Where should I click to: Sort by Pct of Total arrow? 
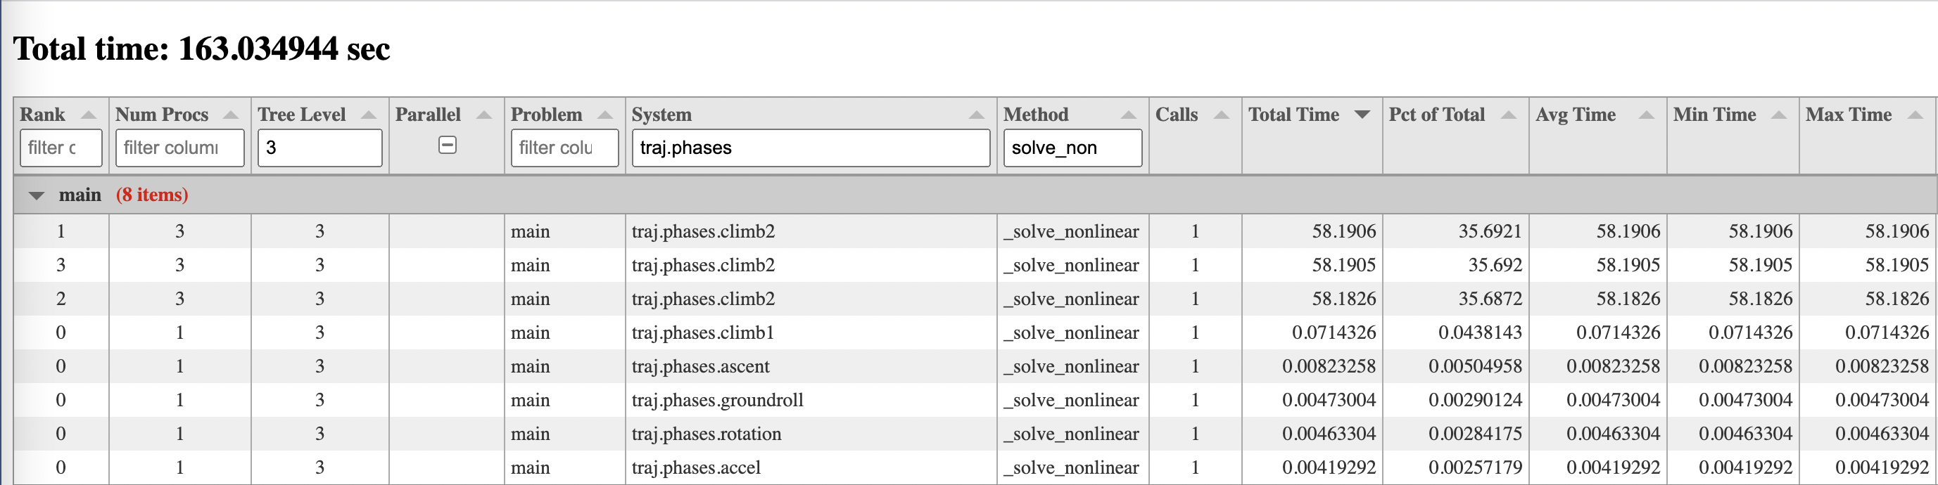1509,115
